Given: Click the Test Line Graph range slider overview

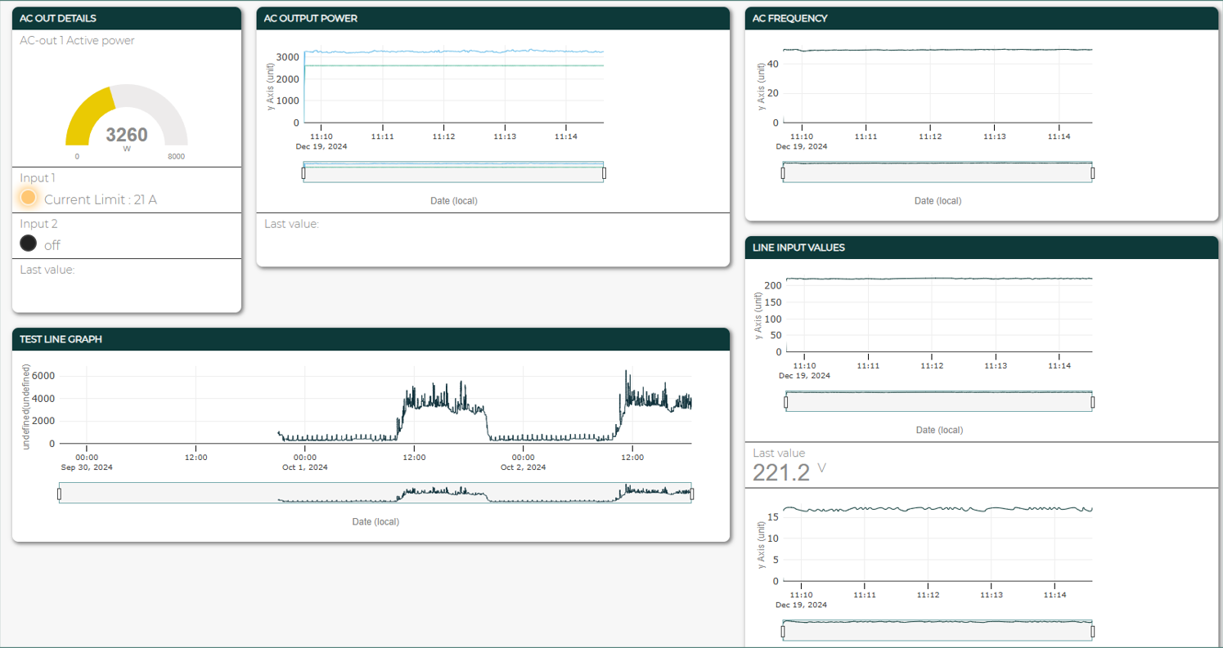Looking at the screenshot, I should (375, 494).
